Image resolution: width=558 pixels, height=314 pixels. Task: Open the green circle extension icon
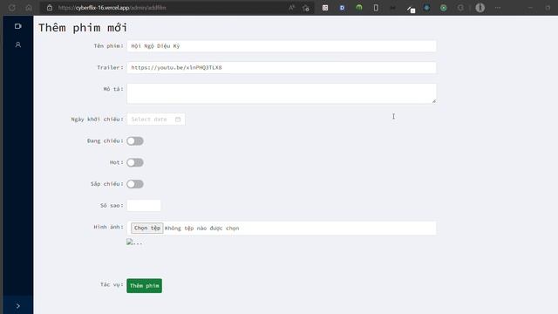click(444, 8)
